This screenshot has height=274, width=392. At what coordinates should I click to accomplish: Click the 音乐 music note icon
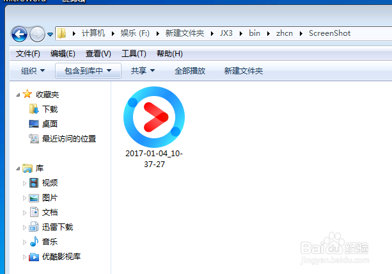click(x=34, y=241)
